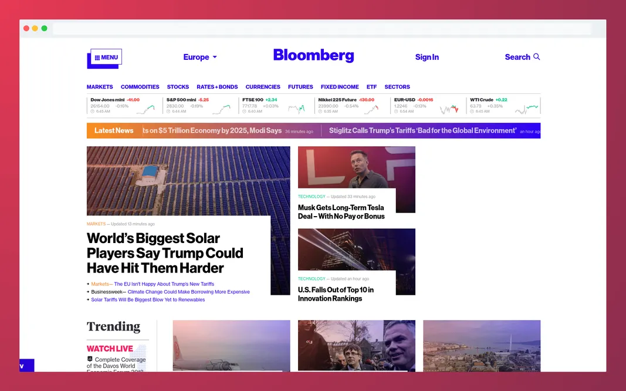Viewport: 626px width, 391px height.
Task: Click the WATCH LIVE link
Action: (110, 349)
